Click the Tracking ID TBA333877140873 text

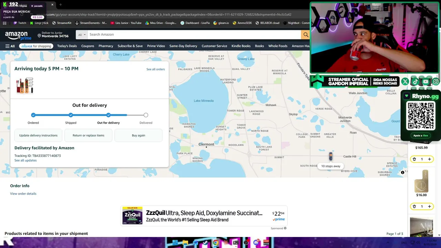click(38, 156)
